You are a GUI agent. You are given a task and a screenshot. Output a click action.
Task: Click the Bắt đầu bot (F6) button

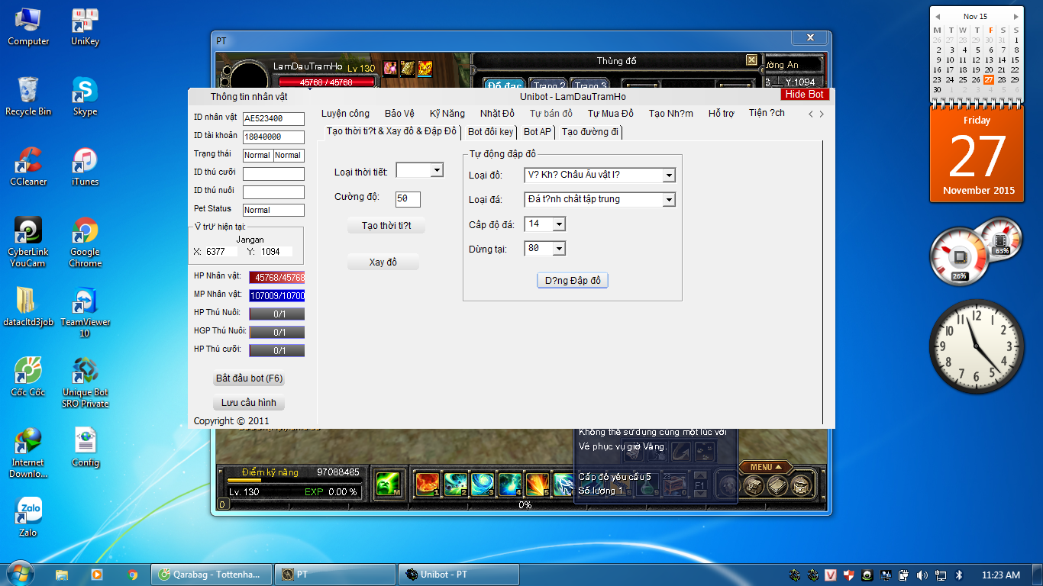point(250,378)
